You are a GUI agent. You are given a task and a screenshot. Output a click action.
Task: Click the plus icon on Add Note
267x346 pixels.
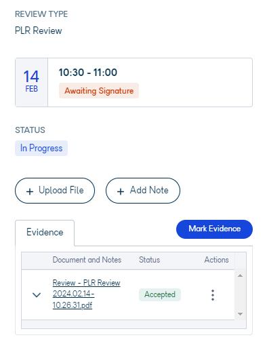point(121,191)
